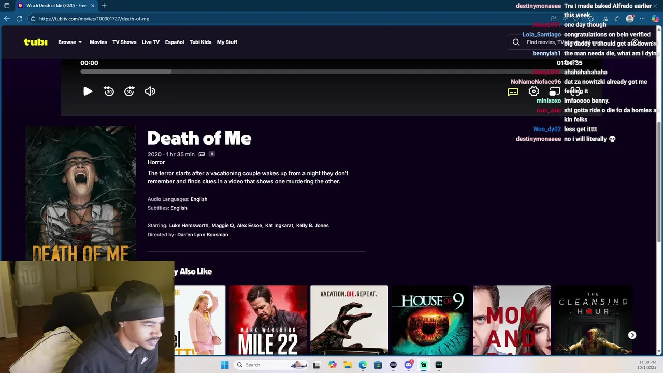Open Tubi Kids

[x=200, y=42]
